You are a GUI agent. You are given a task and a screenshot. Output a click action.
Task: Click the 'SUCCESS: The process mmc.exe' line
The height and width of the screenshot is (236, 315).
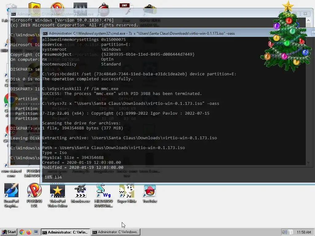click(122, 93)
